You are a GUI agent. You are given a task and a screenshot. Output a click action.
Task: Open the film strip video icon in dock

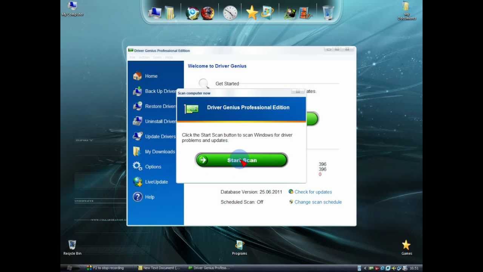[305, 13]
